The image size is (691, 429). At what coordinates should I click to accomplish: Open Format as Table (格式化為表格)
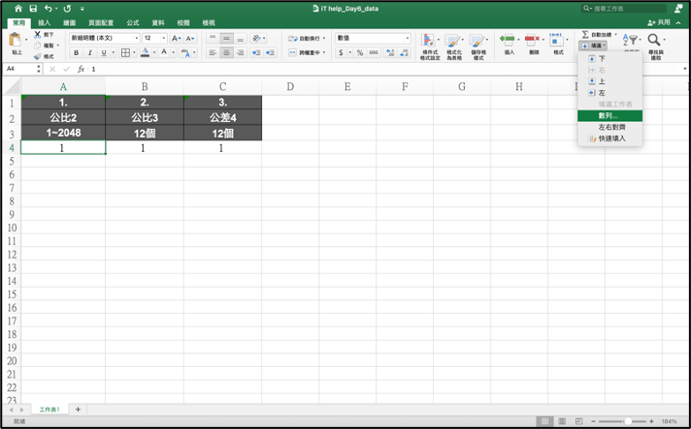453,46
